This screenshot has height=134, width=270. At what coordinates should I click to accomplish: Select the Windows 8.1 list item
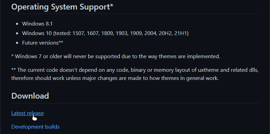(x=37, y=23)
